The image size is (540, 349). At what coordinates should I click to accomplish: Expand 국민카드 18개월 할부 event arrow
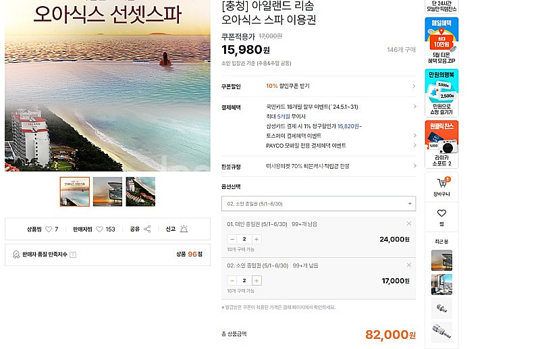414,107
